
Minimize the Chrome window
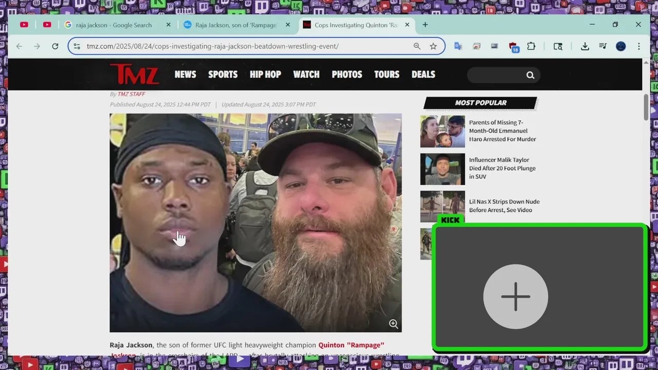tap(592, 25)
